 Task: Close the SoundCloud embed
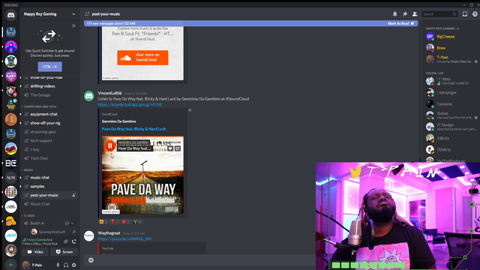pos(190,110)
